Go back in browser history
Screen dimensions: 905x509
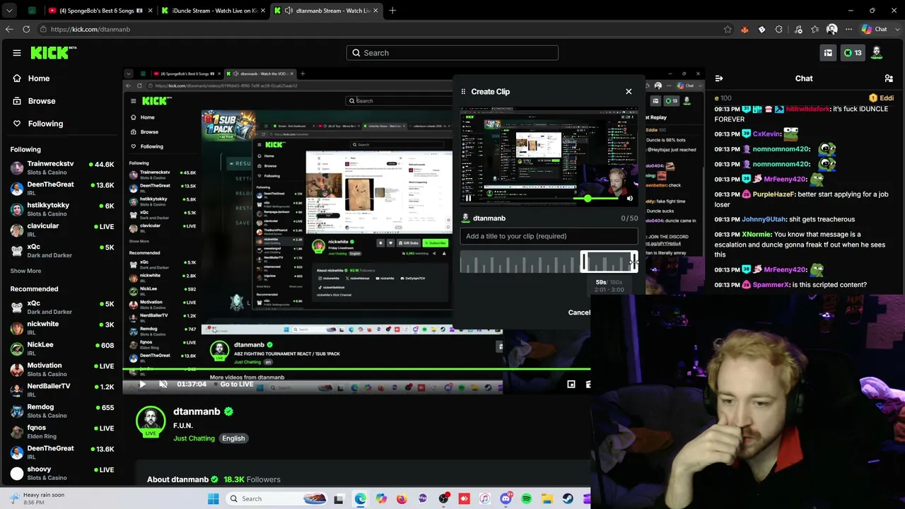click(x=9, y=29)
